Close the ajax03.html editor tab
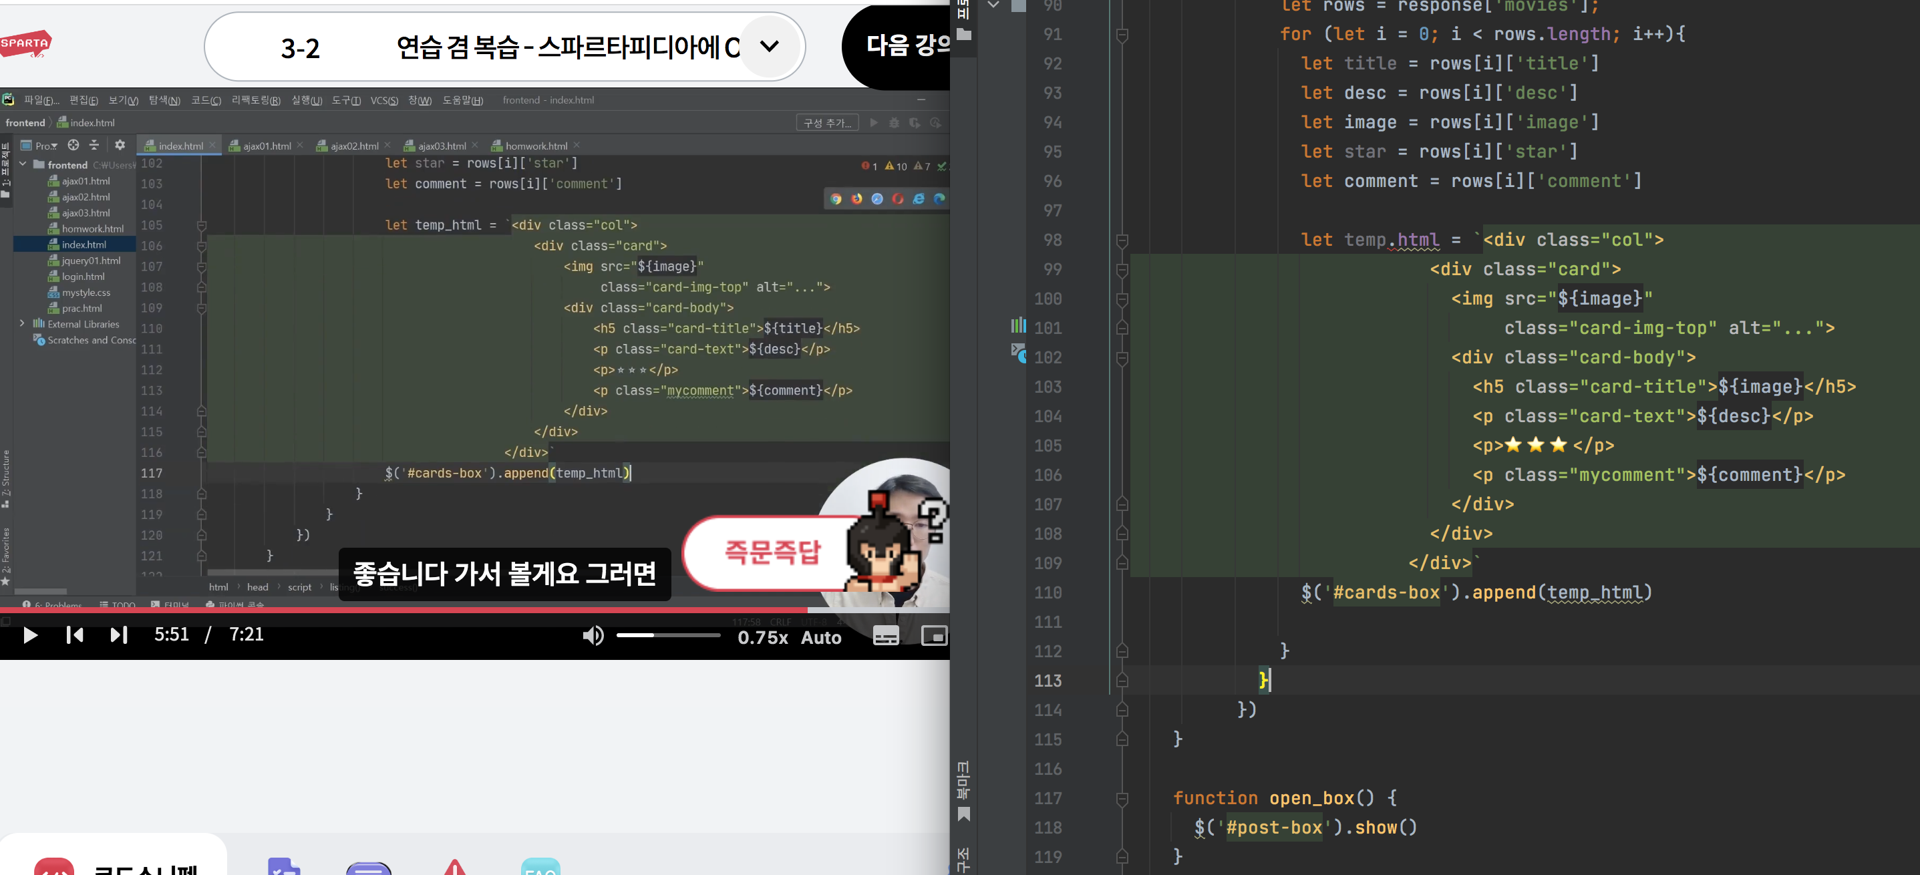Image resolution: width=1920 pixels, height=875 pixels. pos(475,146)
